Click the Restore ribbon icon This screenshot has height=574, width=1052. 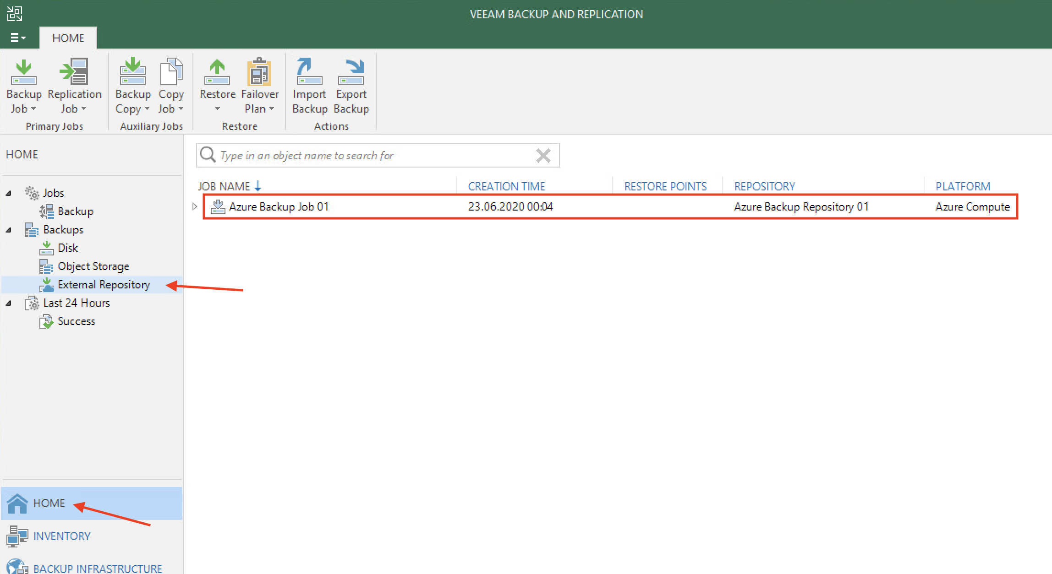click(217, 72)
